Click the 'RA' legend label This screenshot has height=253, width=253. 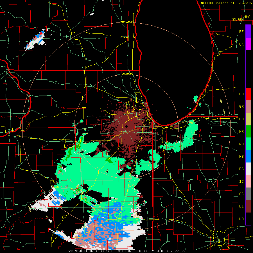[x=241, y=144]
